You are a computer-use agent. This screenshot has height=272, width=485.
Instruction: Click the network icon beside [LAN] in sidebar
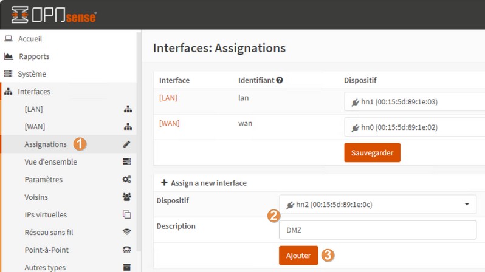coord(127,109)
